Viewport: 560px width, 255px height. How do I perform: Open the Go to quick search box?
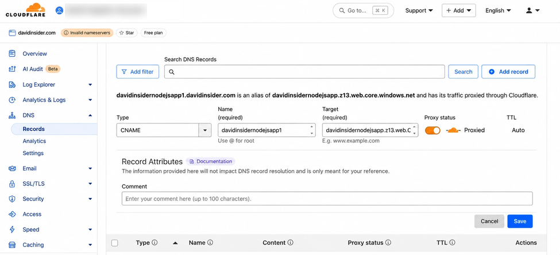coord(363,11)
